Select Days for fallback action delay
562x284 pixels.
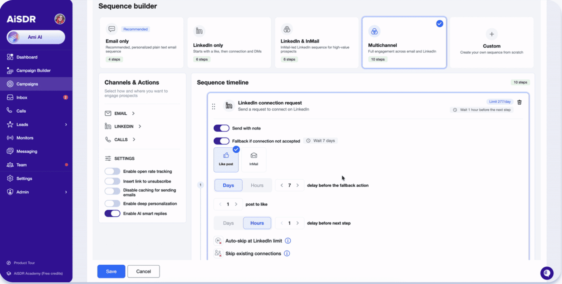click(228, 185)
